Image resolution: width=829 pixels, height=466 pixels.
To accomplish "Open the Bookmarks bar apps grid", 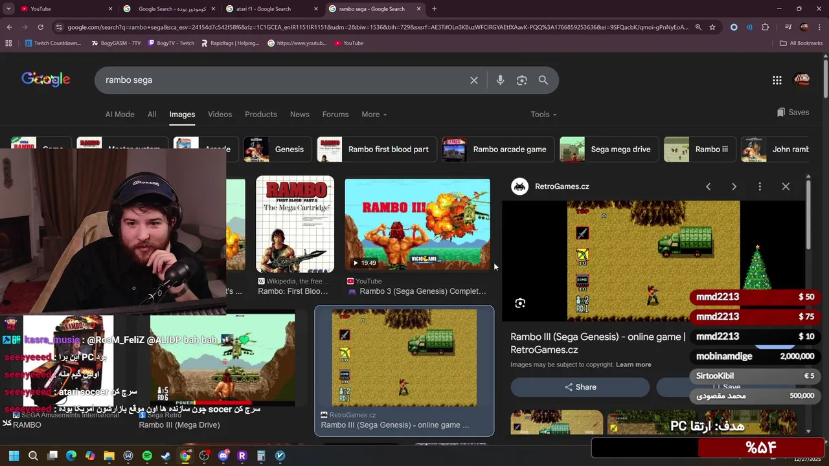I will pos(8,43).
